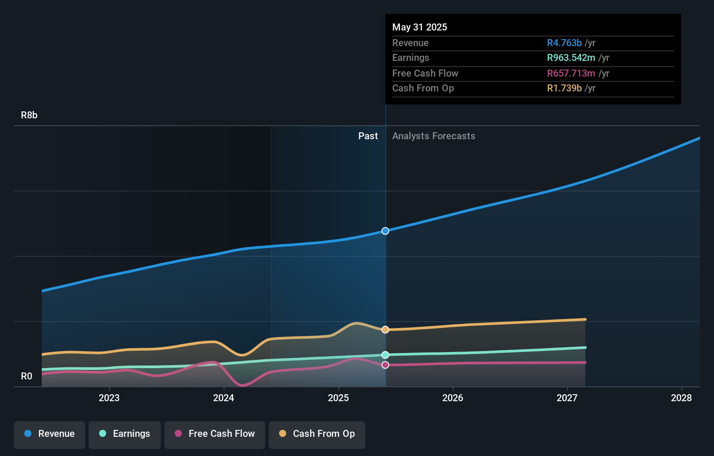This screenshot has width=714, height=456.
Task: Click the blue Revenue data point marker
Action: tap(385, 231)
